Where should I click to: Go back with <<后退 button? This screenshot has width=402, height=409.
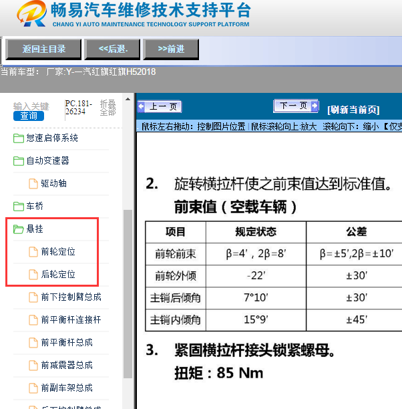(x=112, y=49)
